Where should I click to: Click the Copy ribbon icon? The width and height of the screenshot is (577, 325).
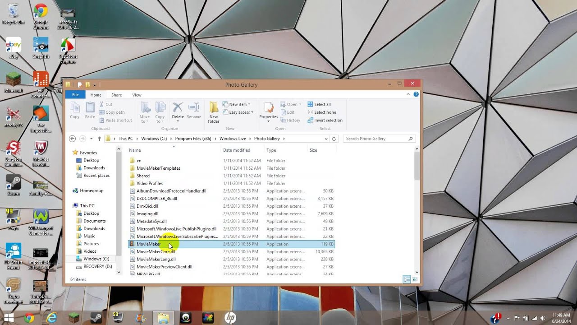75,111
